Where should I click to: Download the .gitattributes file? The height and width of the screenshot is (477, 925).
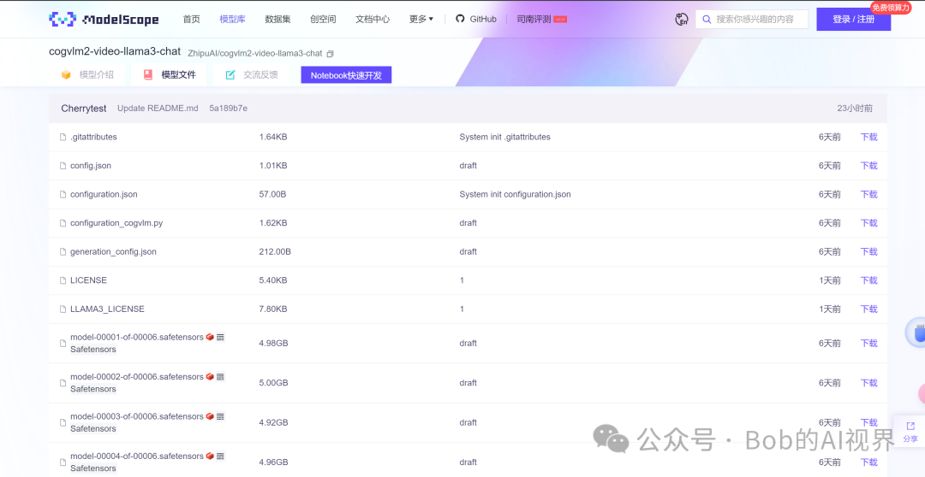click(x=868, y=137)
